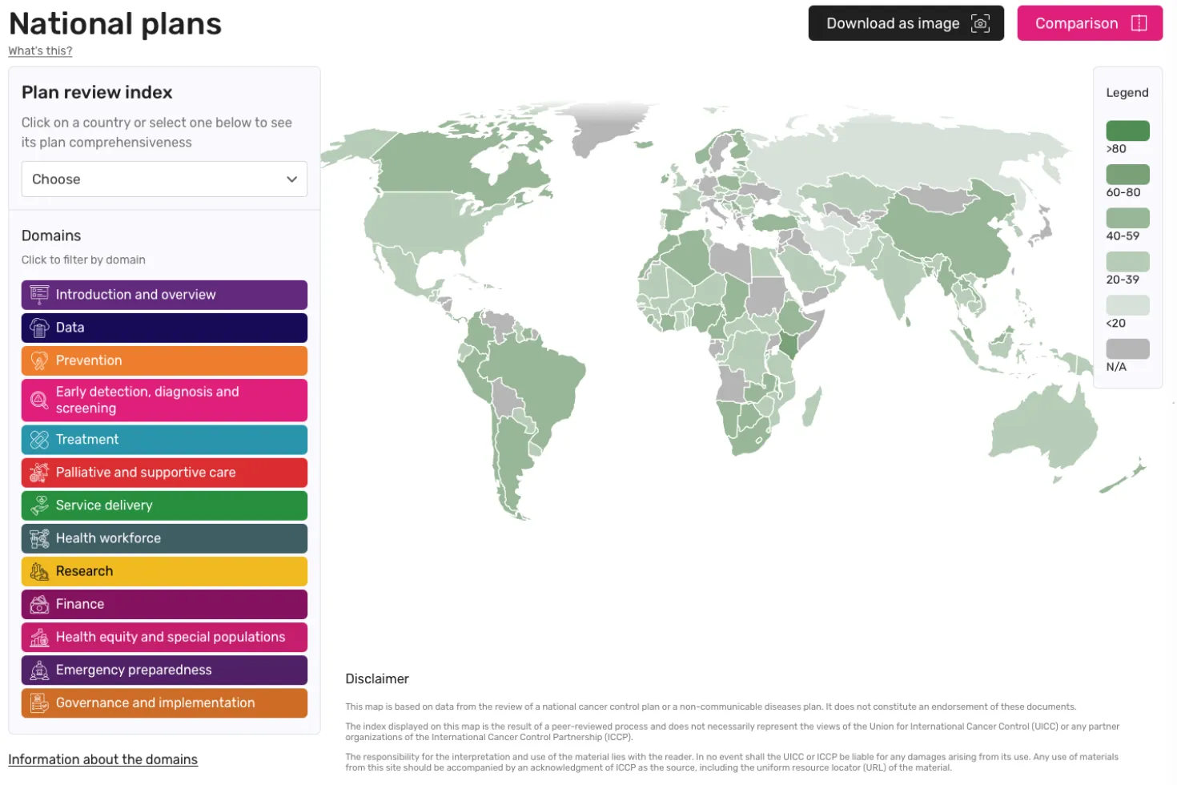
Task: Click the Early detection magnifier icon
Action: 39,400
